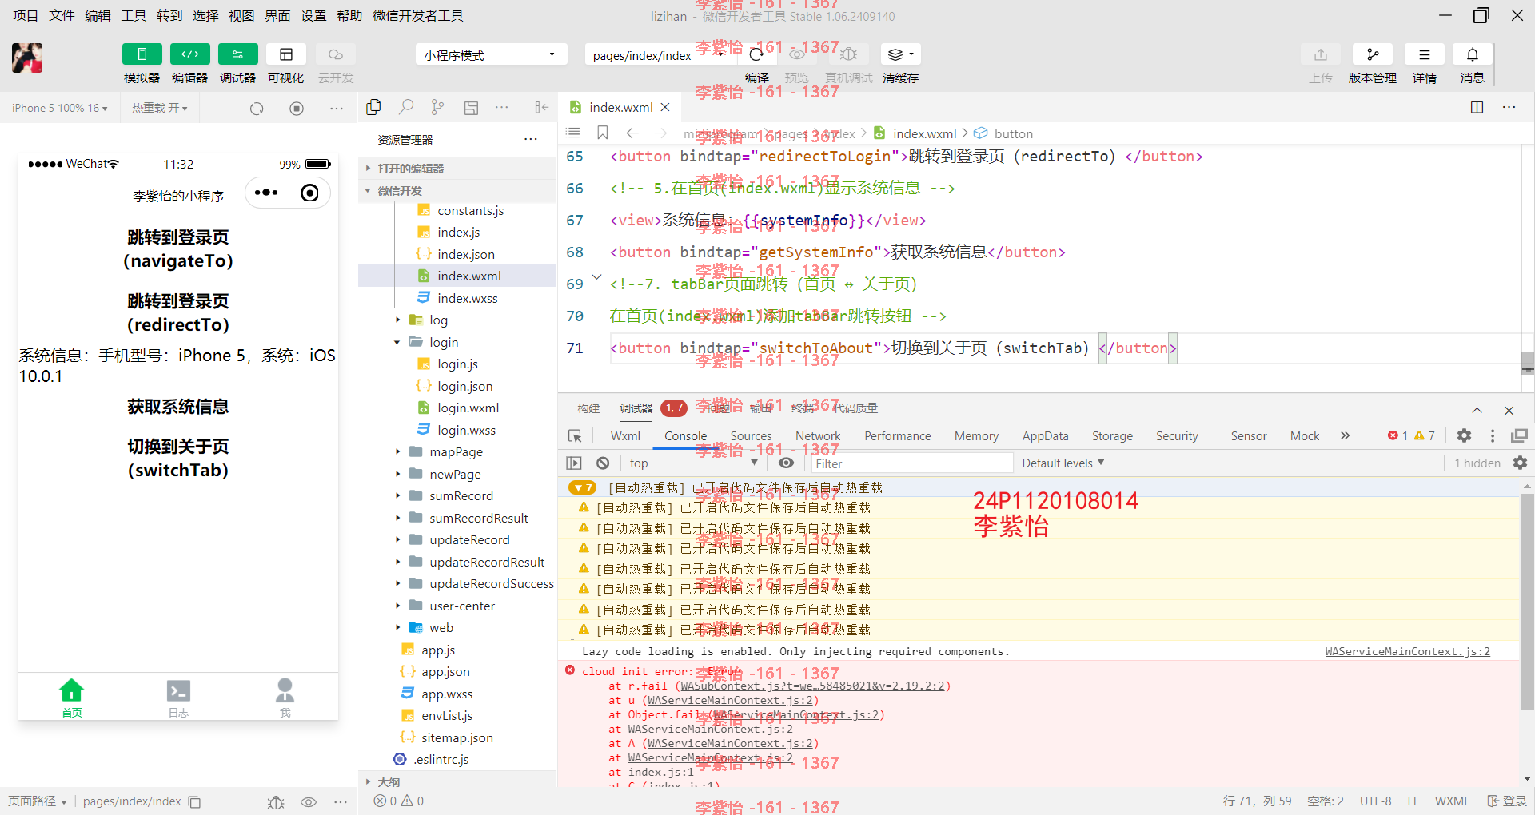Open the Details panel icon
The image size is (1535, 815).
coord(1424,54)
